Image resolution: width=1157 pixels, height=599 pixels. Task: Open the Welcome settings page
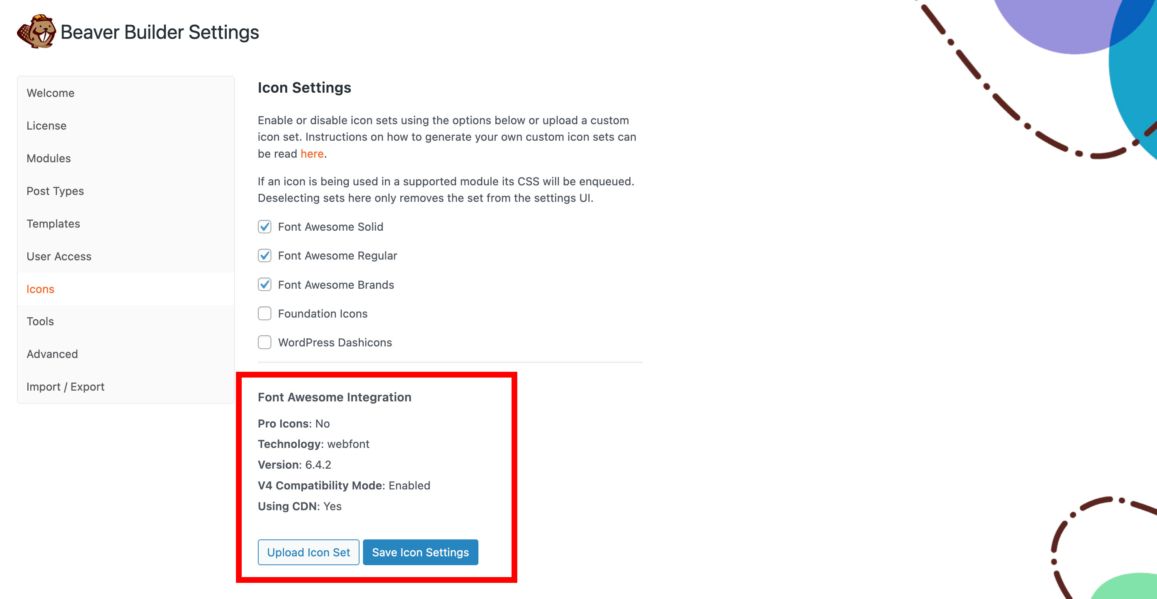[x=50, y=93]
